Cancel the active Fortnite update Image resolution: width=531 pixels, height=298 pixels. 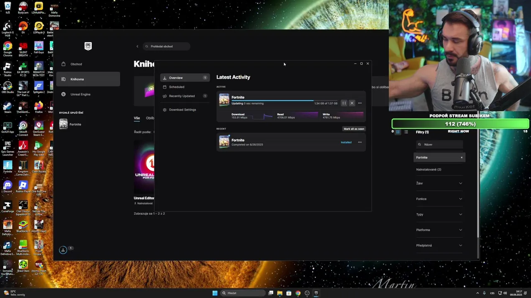pos(352,103)
